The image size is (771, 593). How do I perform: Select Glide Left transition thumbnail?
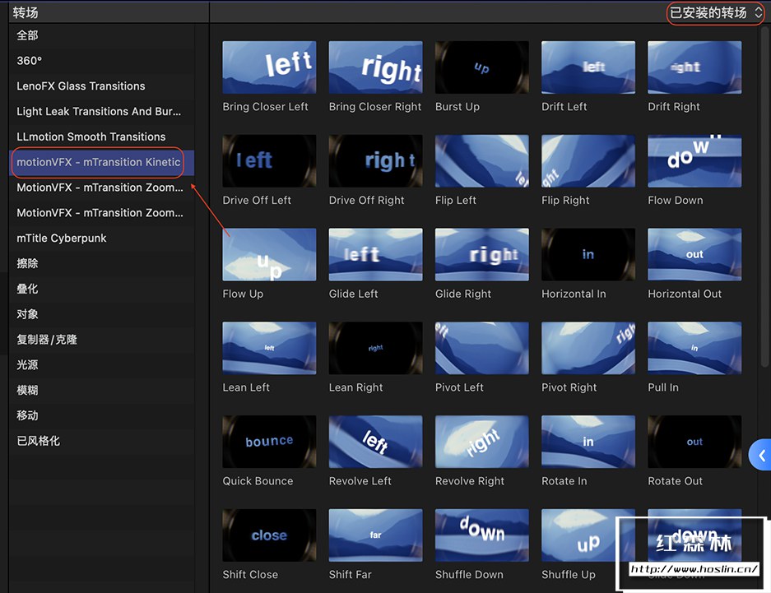[x=376, y=254]
